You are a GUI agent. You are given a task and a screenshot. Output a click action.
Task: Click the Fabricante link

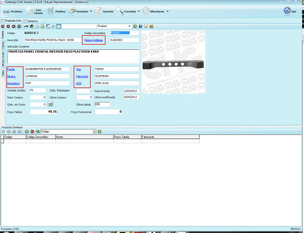pyautogui.click(x=82, y=76)
